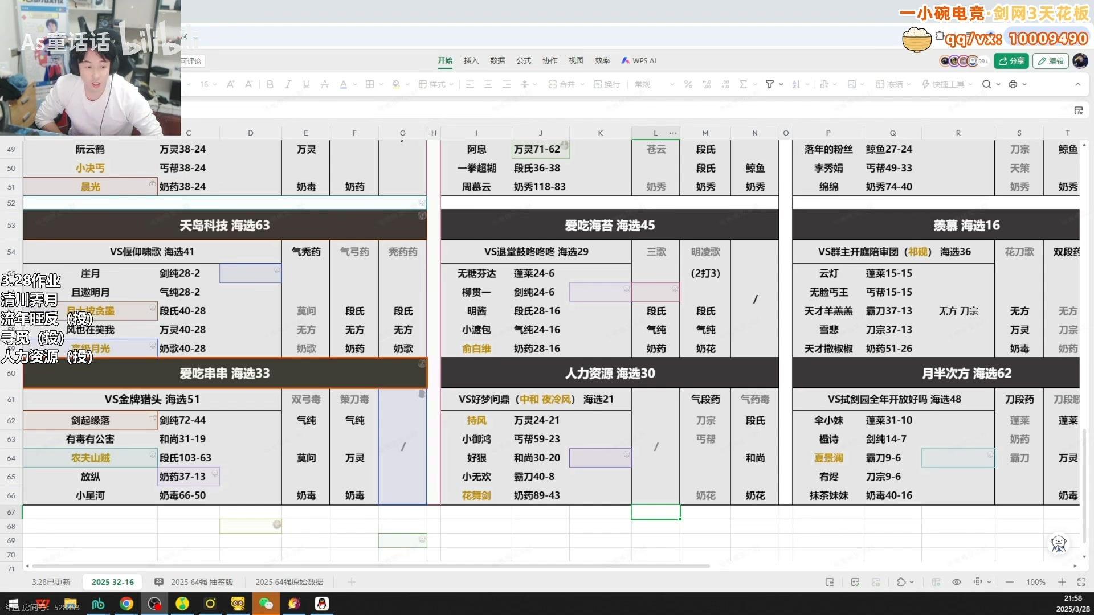Click the filter funnel icon
1094x615 pixels.
[x=770, y=84]
